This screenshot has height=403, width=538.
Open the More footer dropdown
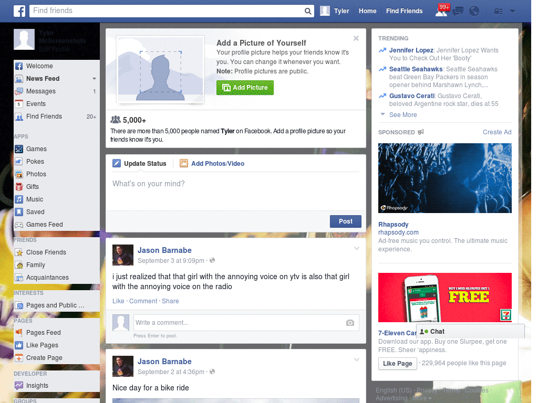pyautogui.click(x=422, y=398)
